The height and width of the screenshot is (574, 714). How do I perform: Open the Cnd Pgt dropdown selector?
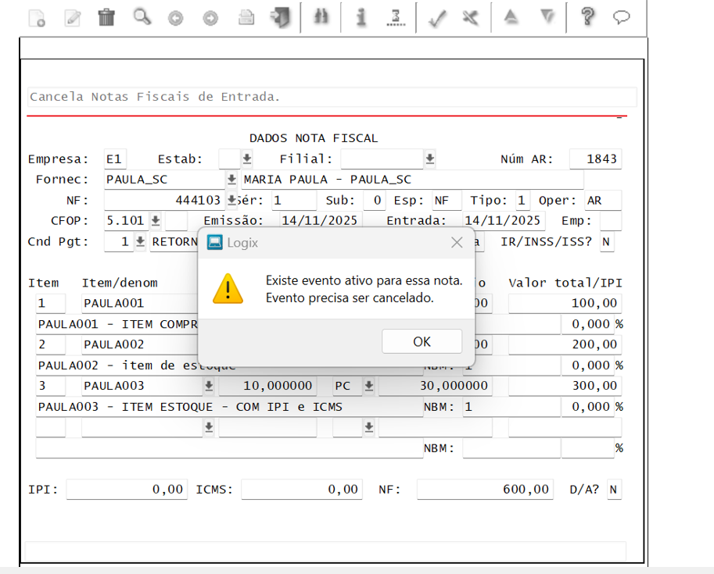[x=140, y=242]
